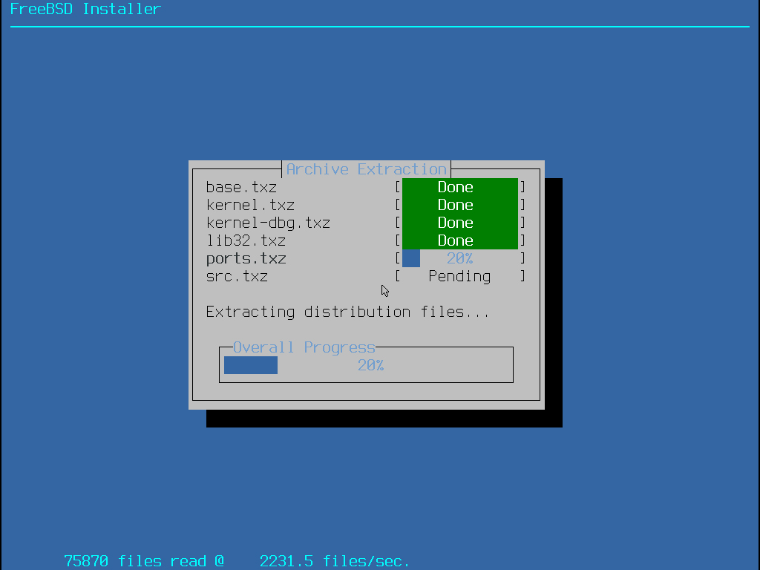Viewport: 760px width, 570px height.
Task: Click the Overall Progress label
Action: tap(304, 347)
